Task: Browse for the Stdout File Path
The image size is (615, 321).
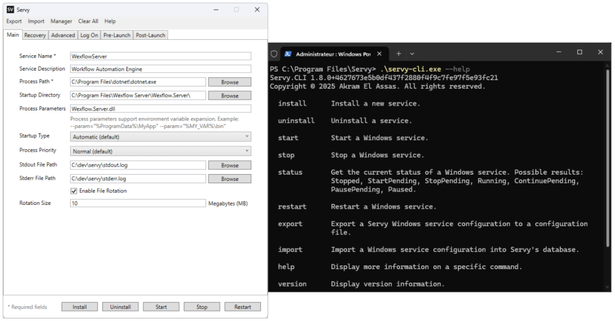Action: coord(230,165)
